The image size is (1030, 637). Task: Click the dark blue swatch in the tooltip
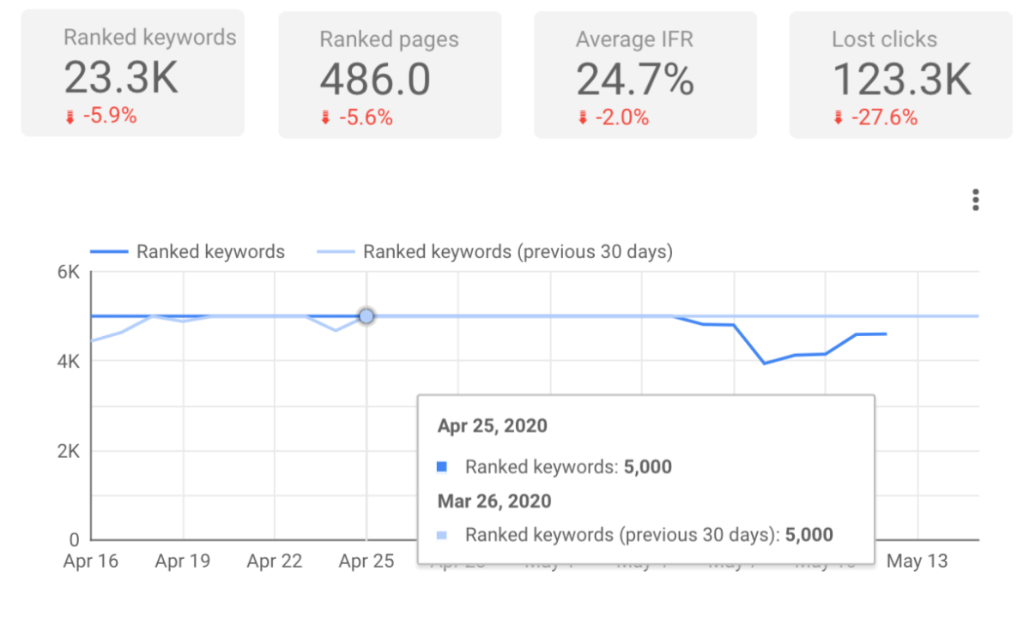point(442,467)
